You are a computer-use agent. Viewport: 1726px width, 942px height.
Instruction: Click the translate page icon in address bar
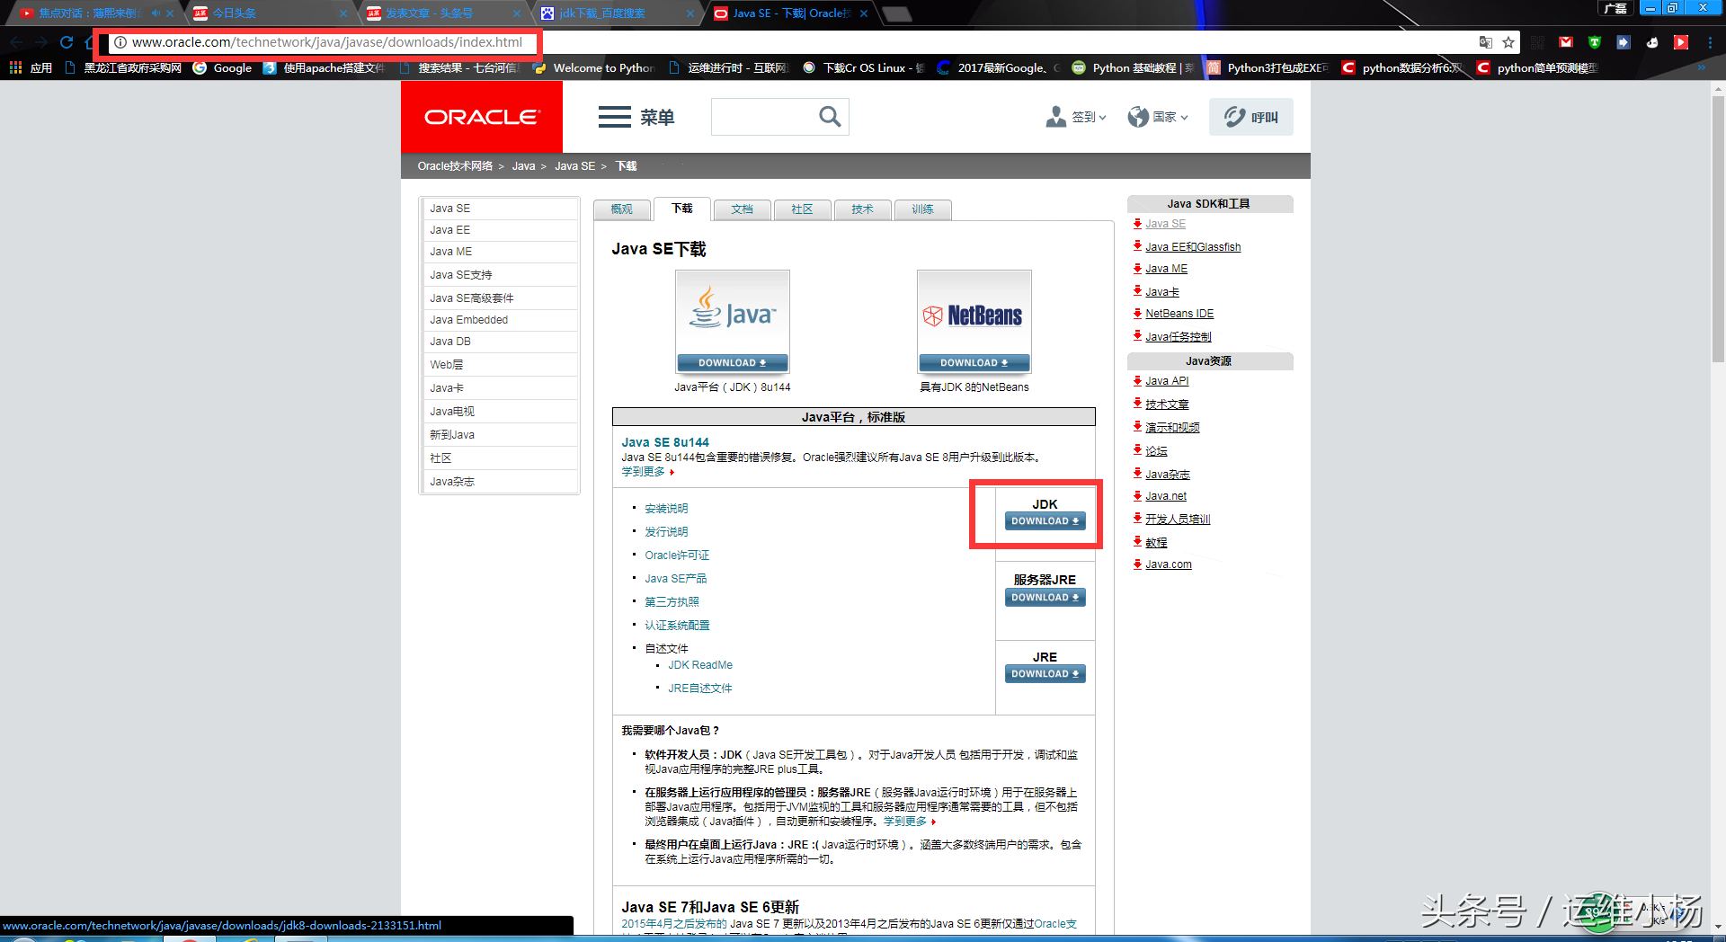pos(1486,42)
